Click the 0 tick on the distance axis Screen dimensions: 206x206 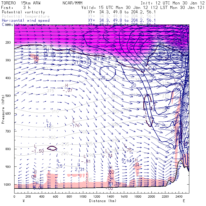tap(14, 197)
